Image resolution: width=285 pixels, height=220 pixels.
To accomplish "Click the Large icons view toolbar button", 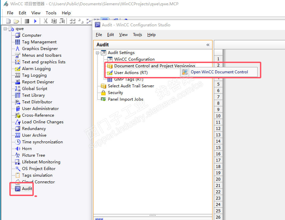I will tap(73, 21).
